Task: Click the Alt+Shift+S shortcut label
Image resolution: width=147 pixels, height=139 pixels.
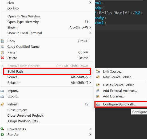Action: 80,77
